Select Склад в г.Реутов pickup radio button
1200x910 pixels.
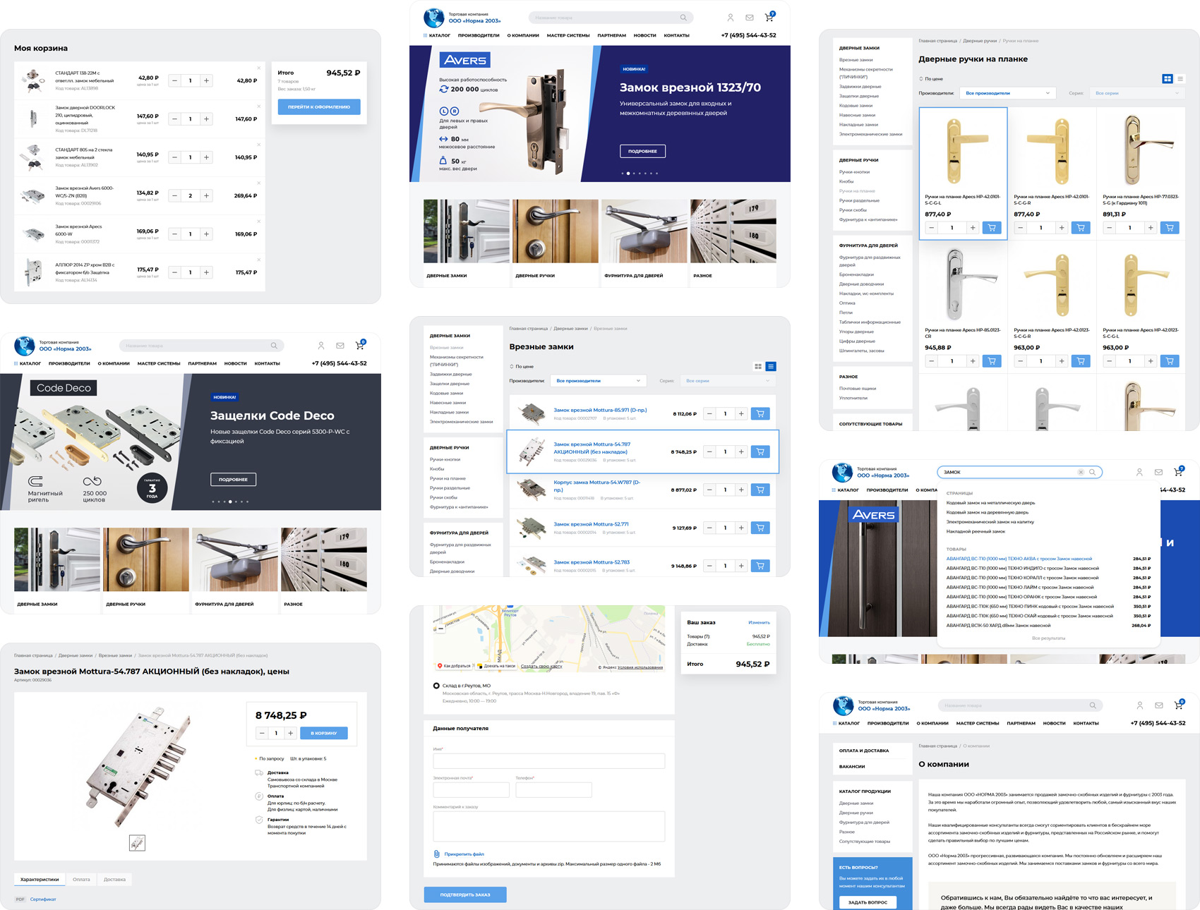[x=436, y=686]
